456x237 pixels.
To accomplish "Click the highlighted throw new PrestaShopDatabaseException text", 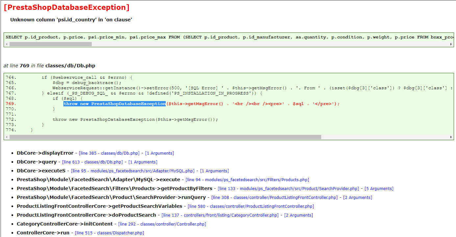I will [114, 104].
